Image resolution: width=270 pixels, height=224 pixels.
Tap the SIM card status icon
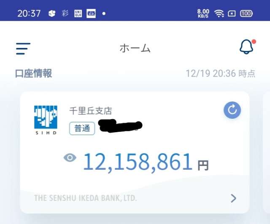tap(232, 13)
